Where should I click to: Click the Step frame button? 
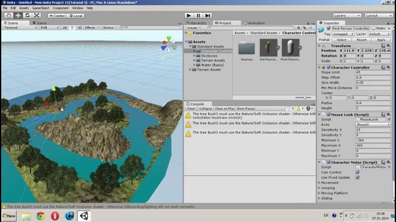click(208, 15)
